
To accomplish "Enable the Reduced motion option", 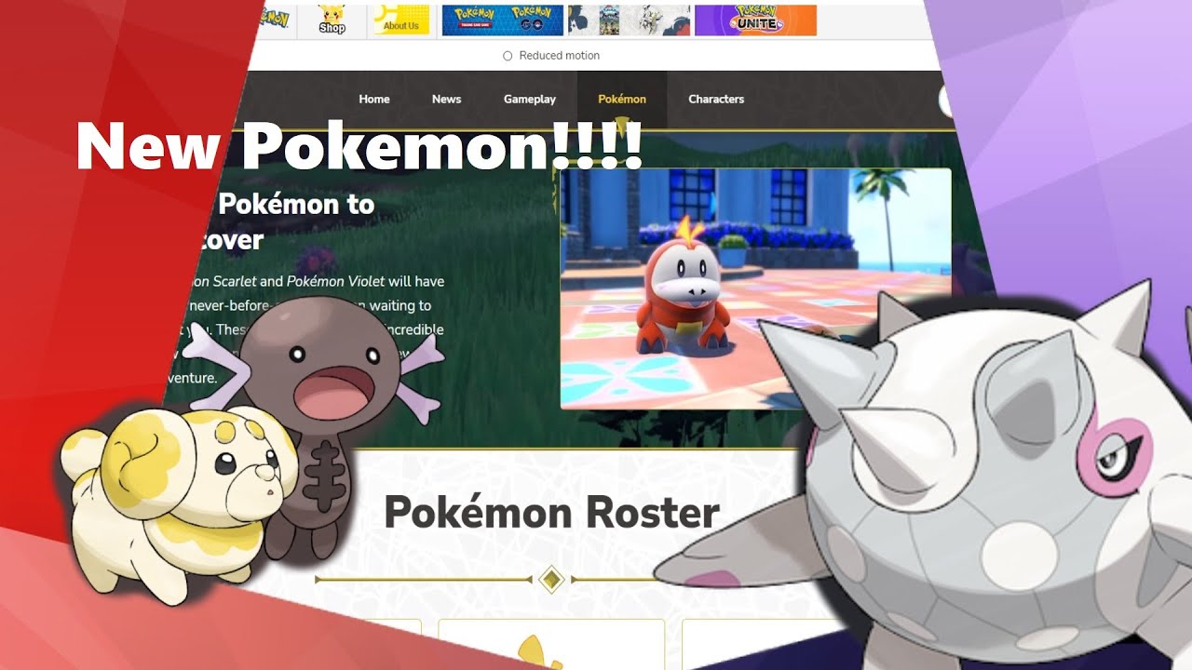I will pyautogui.click(x=551, y=56).
